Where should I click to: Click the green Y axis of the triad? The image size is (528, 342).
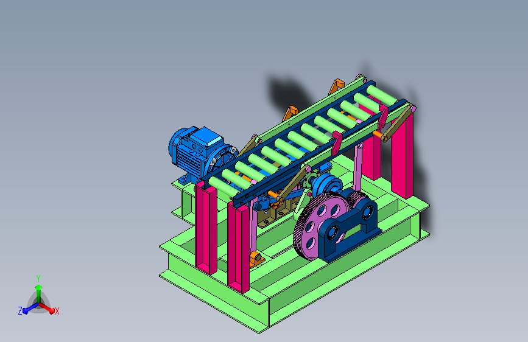38,290
